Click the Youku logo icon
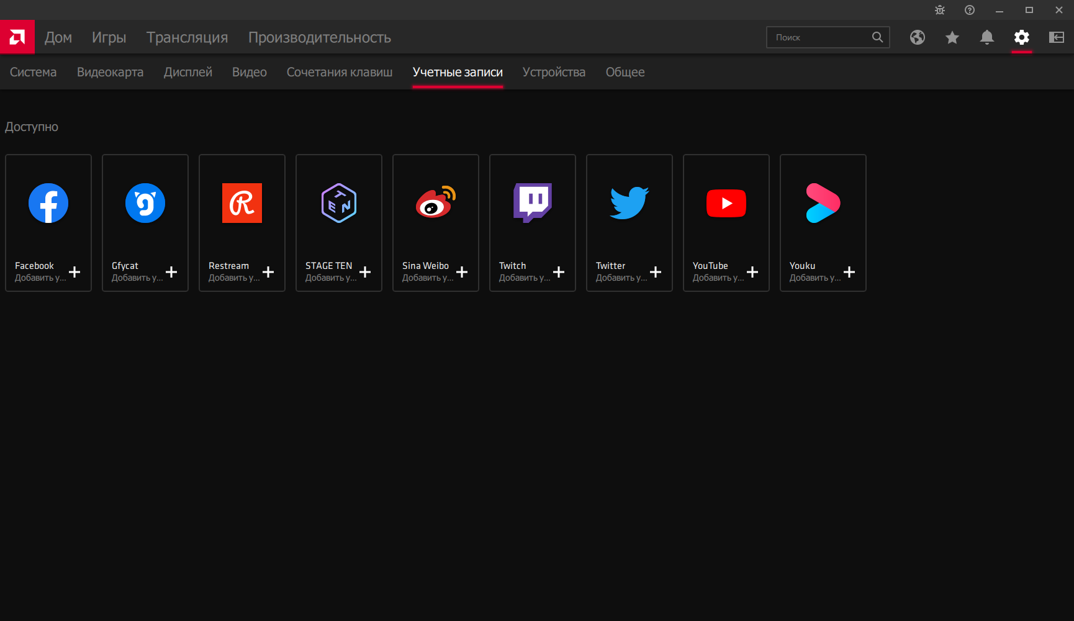This screenshot has height=621, width=1074. click(x=823, y=203)
